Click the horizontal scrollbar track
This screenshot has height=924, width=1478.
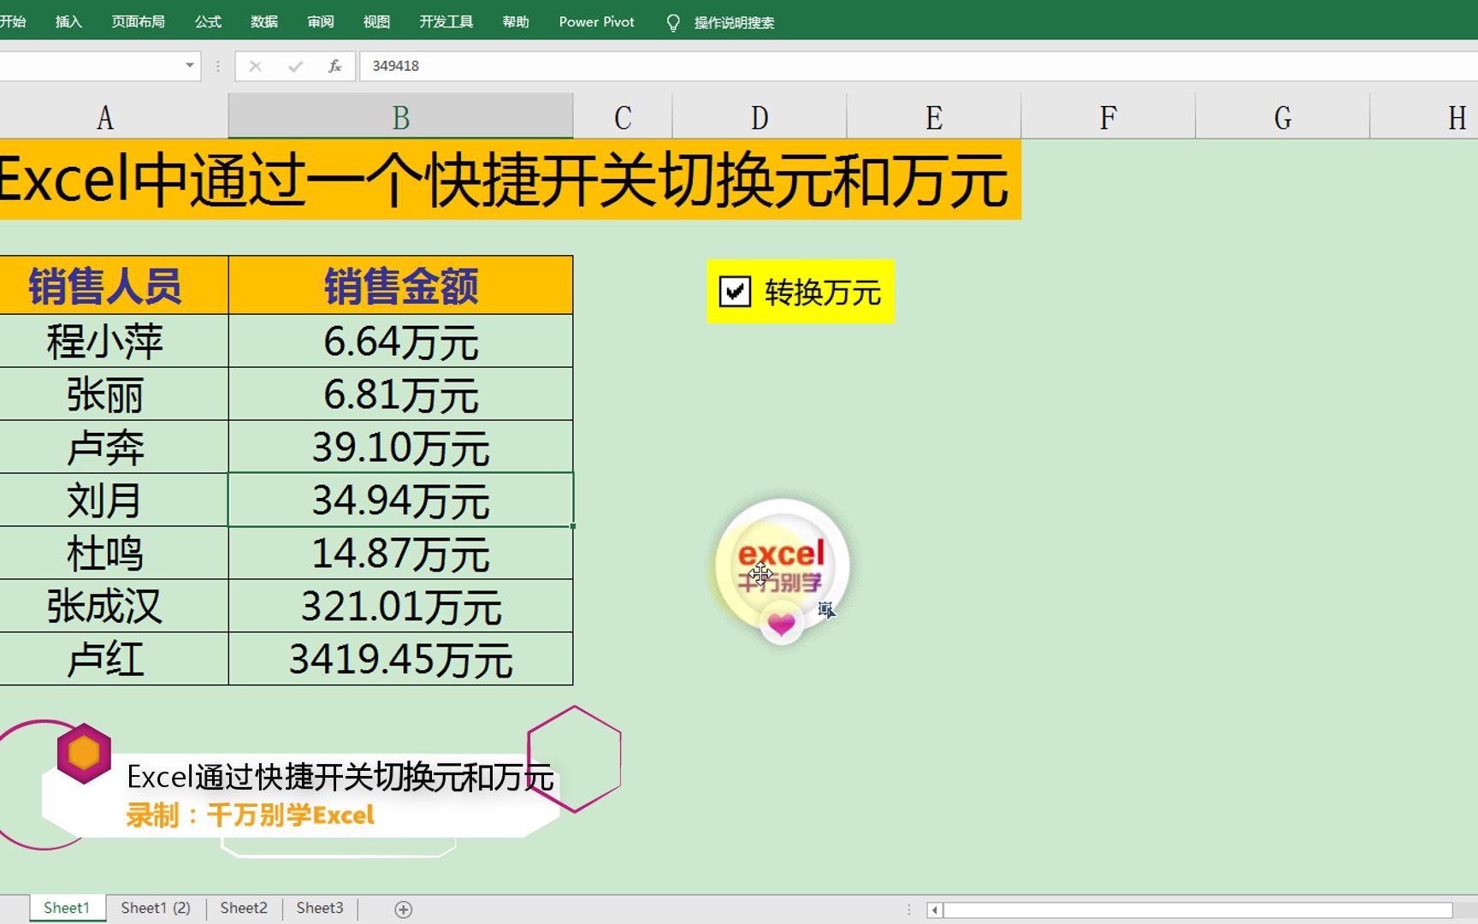(1197, 909)
